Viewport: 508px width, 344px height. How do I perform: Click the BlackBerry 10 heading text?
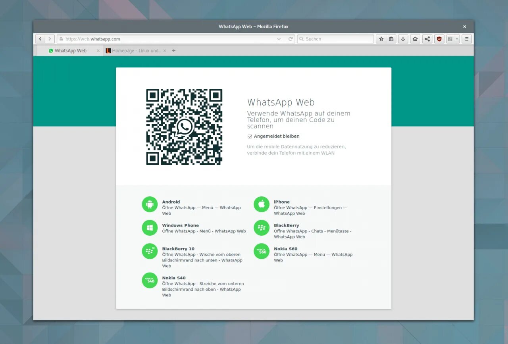tap(178, 249)
